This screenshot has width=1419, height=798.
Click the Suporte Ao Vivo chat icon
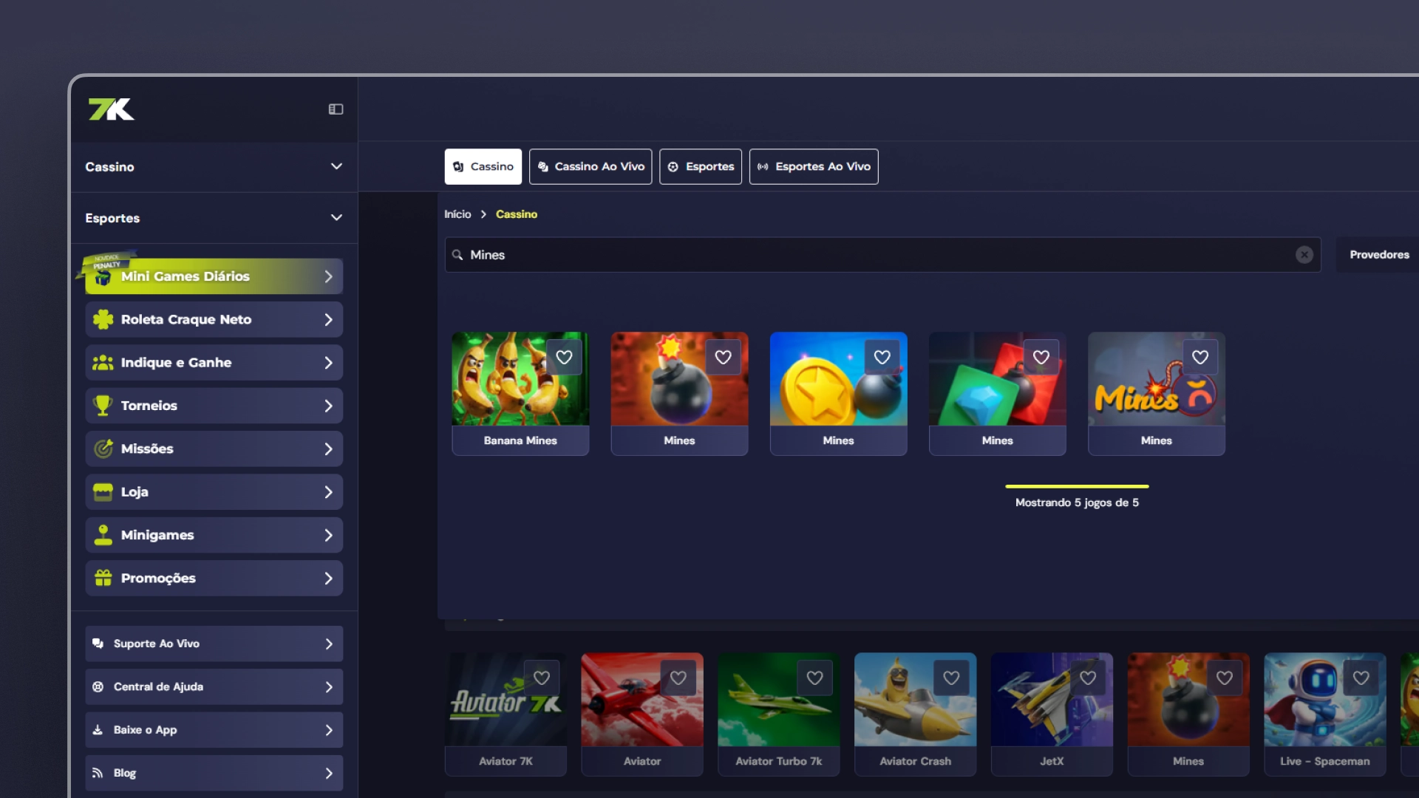click(98, 644)
